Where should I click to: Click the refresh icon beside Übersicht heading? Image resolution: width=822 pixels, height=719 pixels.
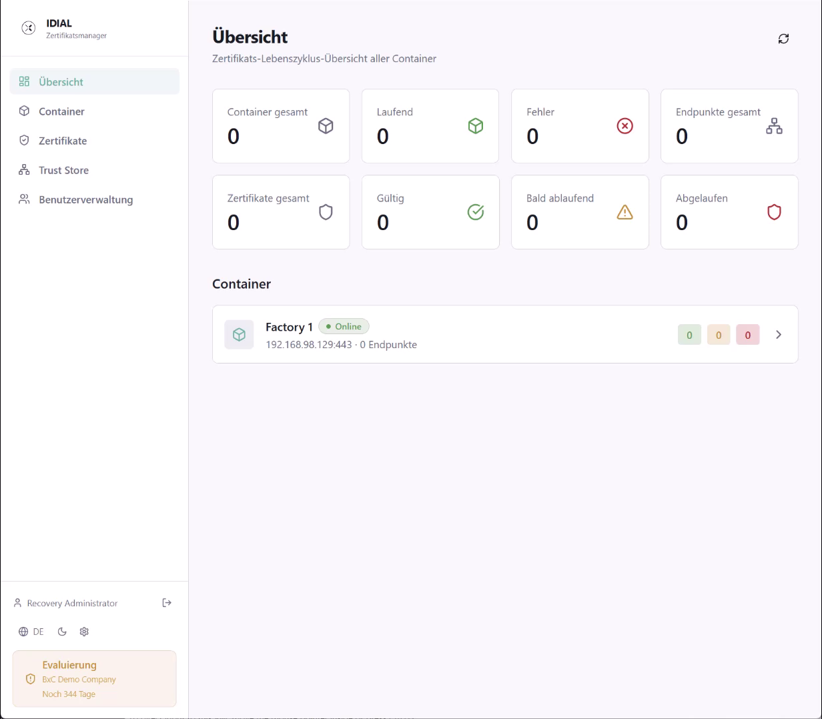pyautogui.click(x=783, y=39)
